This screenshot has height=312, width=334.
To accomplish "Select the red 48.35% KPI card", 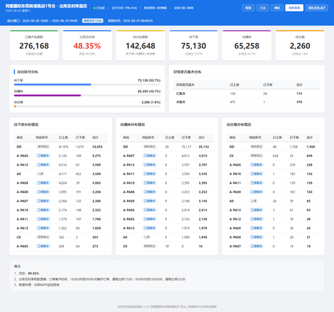I will [x=87, y=45].
